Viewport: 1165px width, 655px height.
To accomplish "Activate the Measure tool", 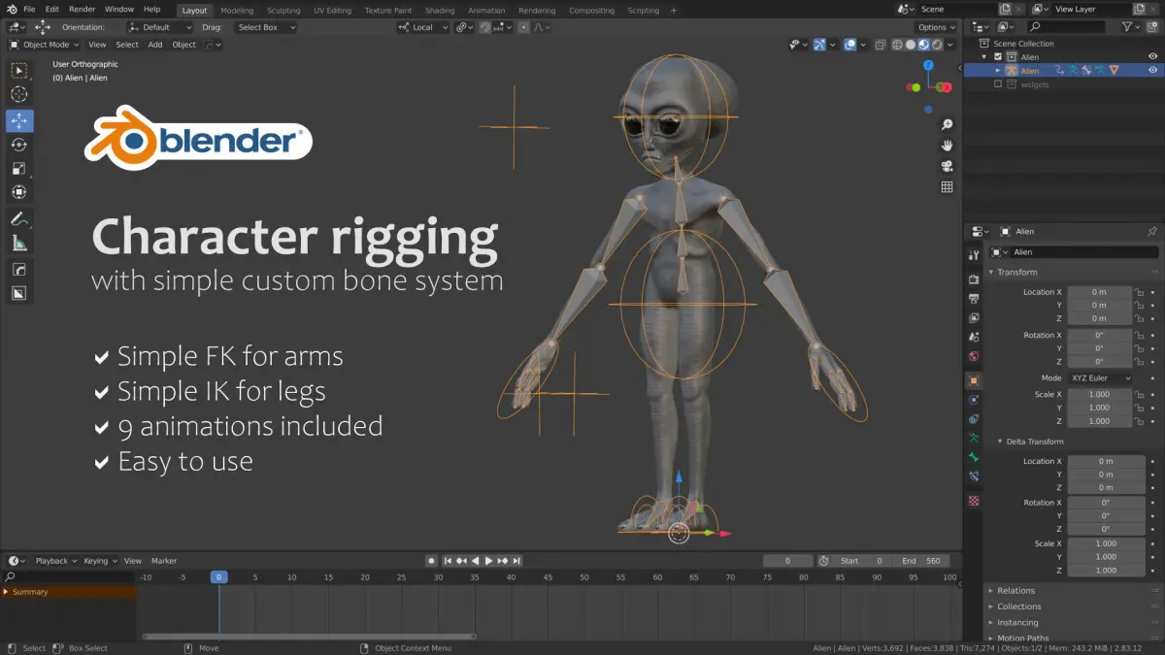I will tap(19, 243).
